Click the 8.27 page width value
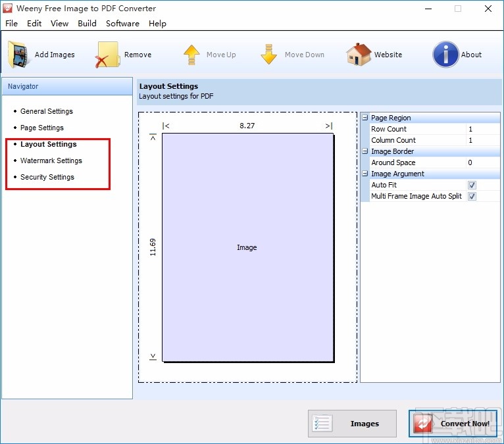 [x=247, y=126]
